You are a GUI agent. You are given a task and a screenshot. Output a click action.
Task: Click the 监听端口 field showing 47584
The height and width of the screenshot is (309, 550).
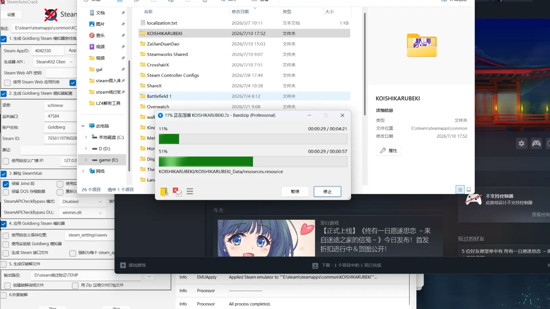point(60,116)
